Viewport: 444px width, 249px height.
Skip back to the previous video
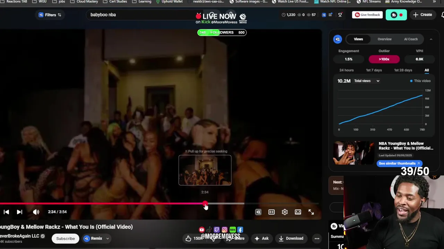click(x=6, y=212)
